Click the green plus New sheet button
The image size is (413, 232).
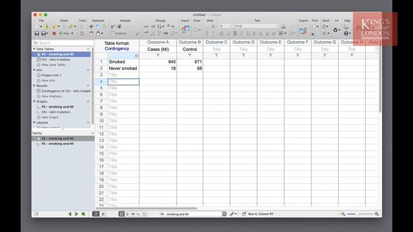click(65, 34)
